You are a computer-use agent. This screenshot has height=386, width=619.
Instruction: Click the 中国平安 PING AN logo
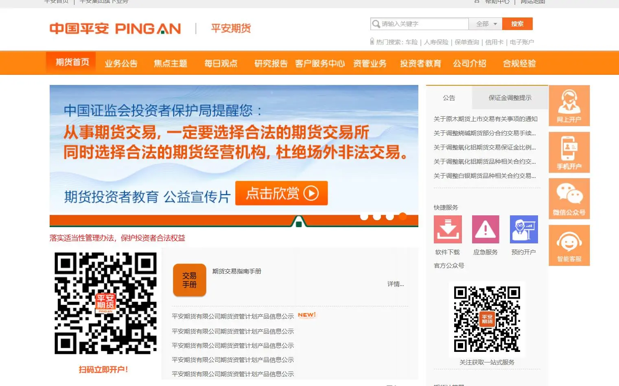point(115,29)
